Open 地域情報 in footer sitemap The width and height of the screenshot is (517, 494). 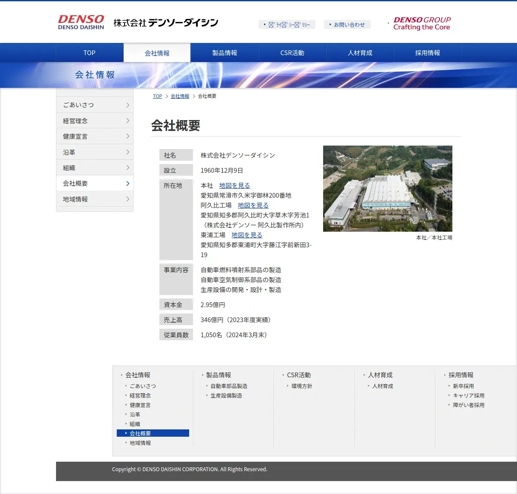pyautogui.click(x=140, y=443)
